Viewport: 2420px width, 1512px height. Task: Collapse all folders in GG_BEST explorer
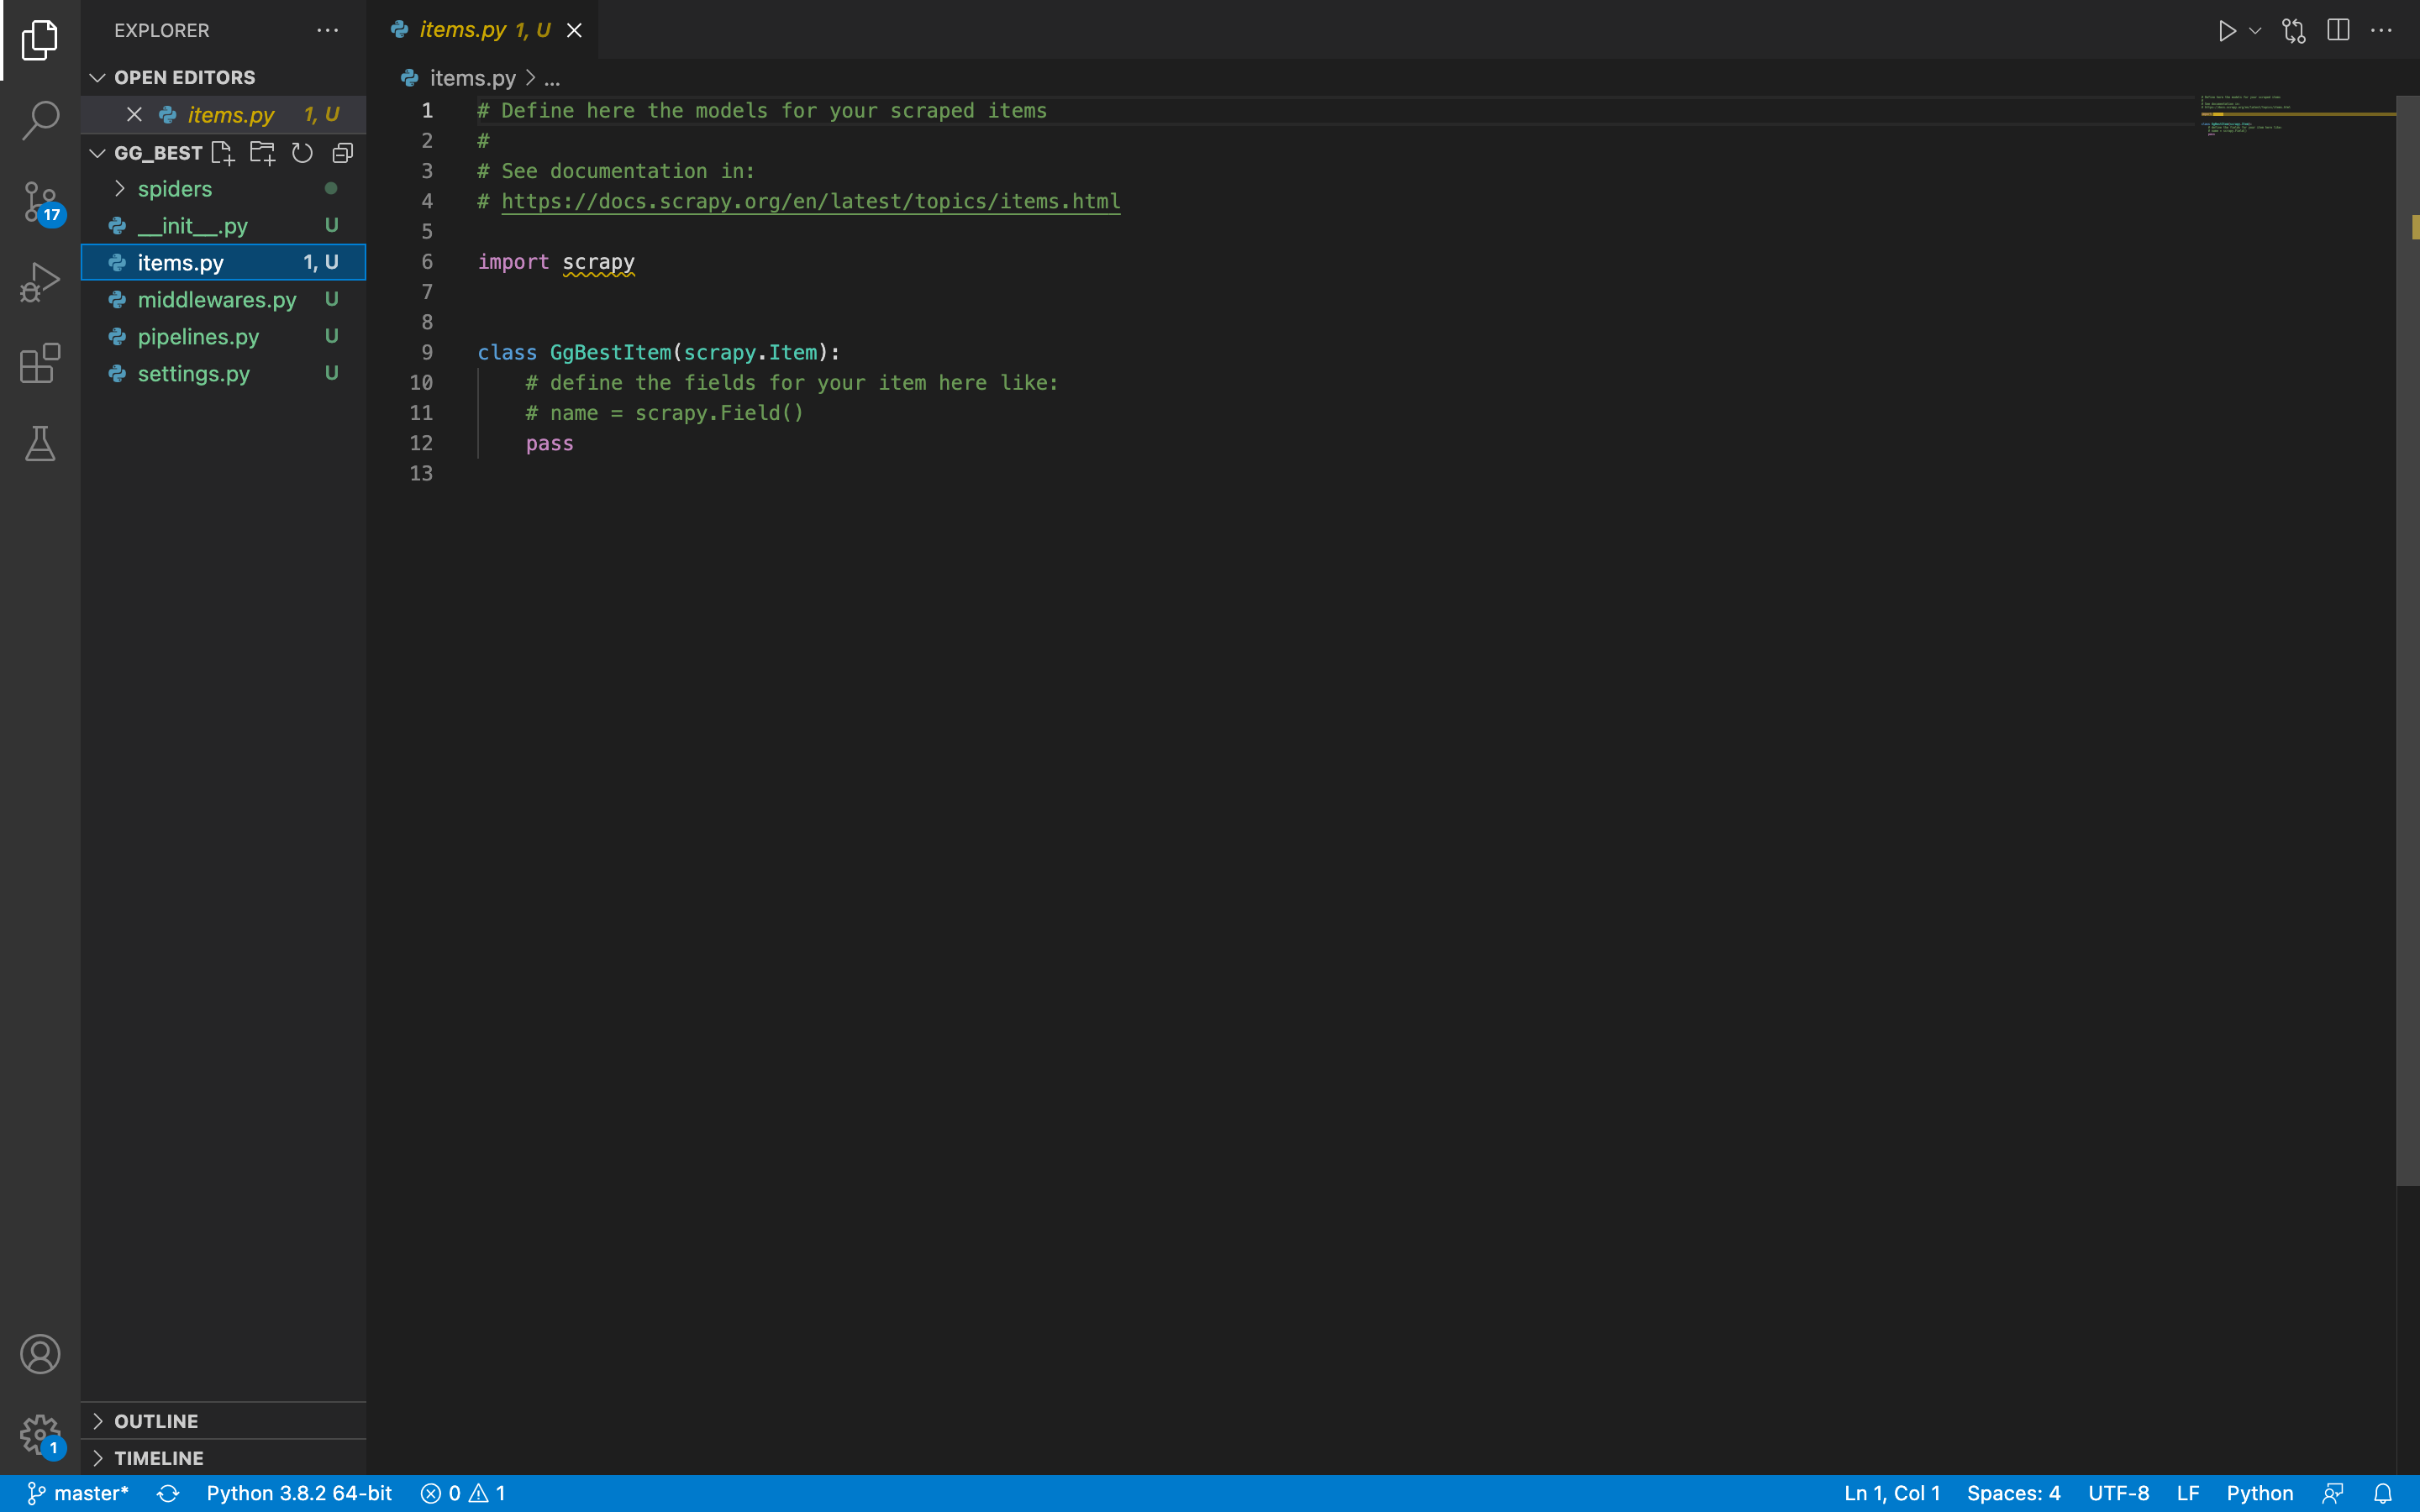tap(343, 153)
